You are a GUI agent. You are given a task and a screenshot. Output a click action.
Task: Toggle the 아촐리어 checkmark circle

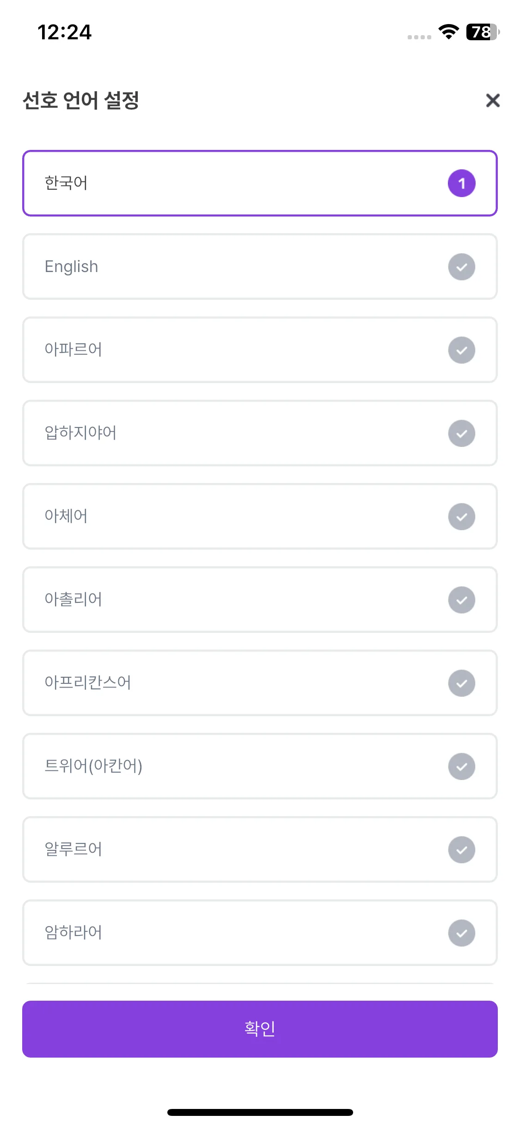461,600
